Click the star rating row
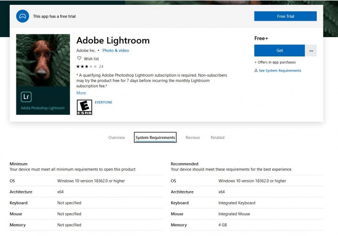The height and width of the screenshot is (236, 338). (x=86, y=67)
